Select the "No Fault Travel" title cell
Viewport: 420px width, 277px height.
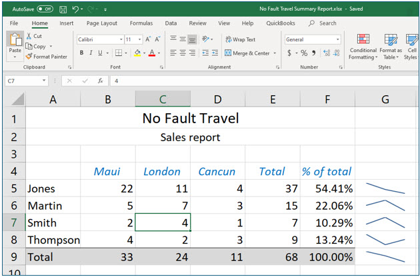coord(191,118)
